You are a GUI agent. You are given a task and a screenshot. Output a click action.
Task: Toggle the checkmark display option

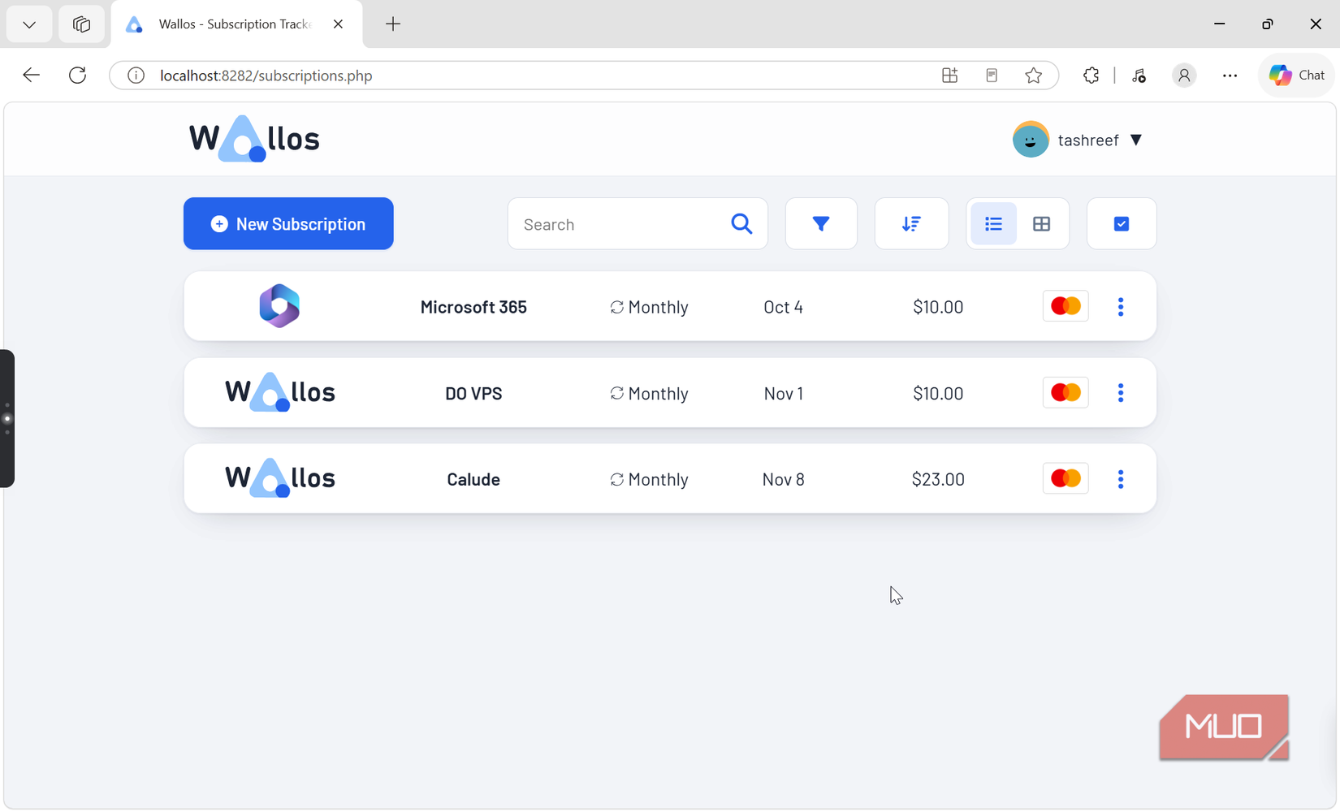(x=1122, y=223)
